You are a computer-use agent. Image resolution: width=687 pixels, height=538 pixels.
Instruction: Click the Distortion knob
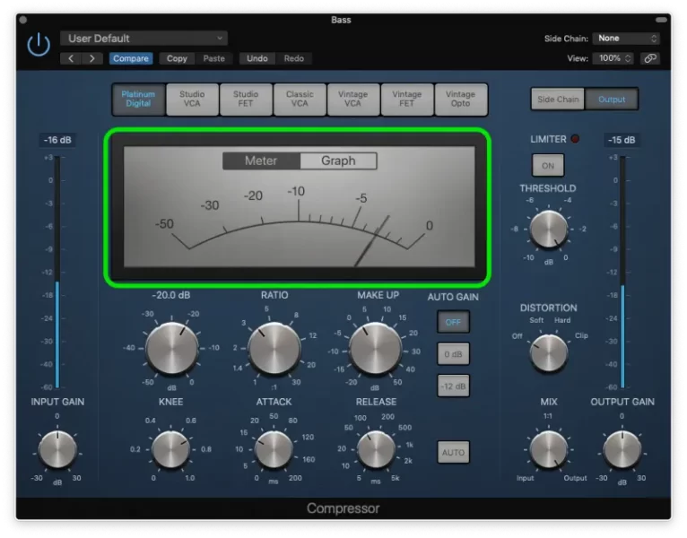point(549,353)
